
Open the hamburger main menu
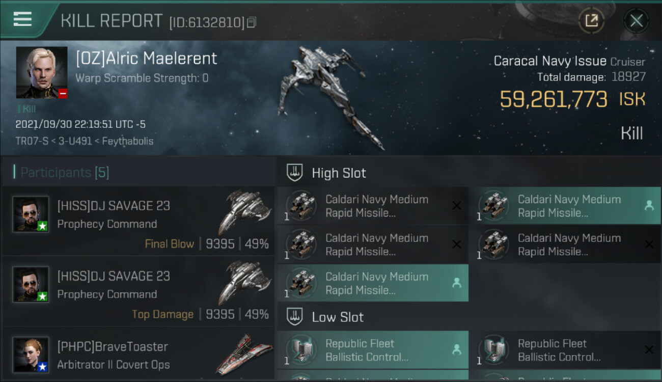22,19
